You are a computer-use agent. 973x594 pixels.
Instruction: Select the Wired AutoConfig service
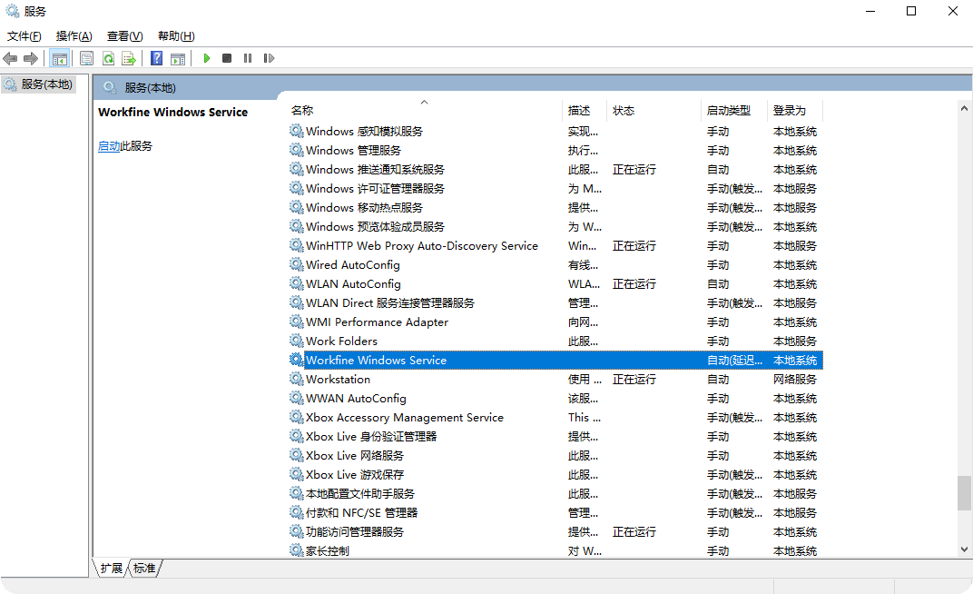click(555, 264)
